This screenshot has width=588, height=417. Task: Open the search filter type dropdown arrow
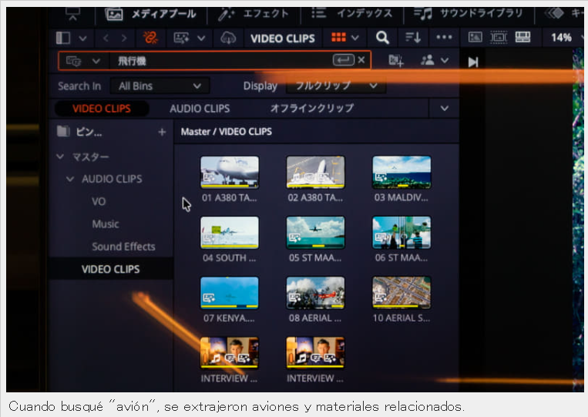click(x=96, y=61)
